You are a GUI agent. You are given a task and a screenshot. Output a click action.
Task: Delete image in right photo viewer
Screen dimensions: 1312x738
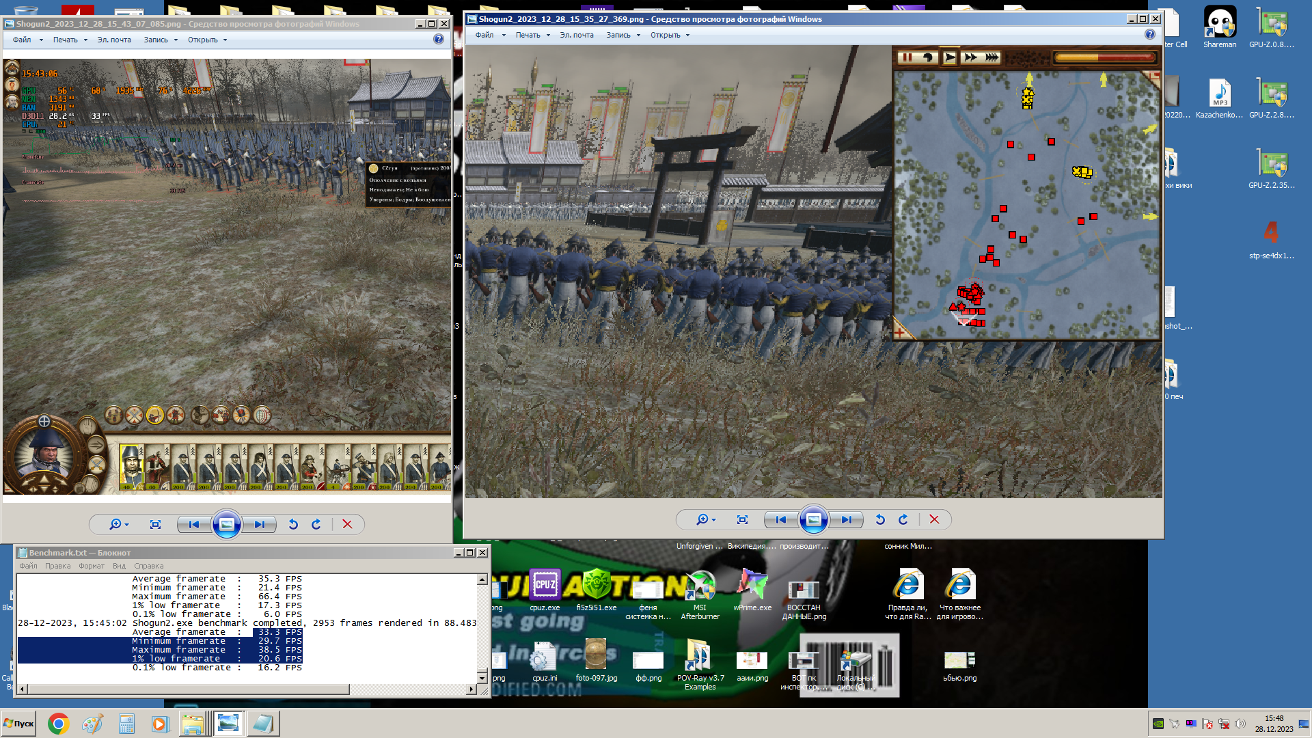point(934,520)
